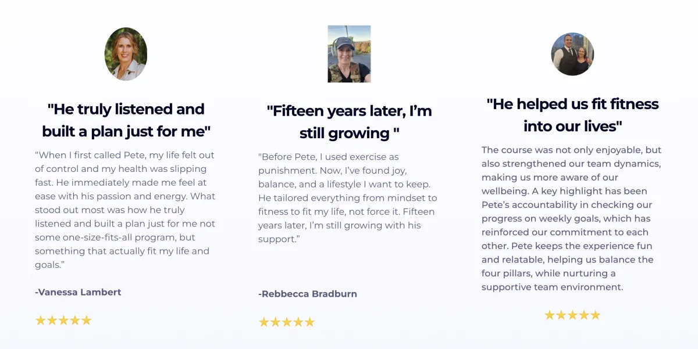Select the "He truly listened and built a plan" heading

click(x=126, y=120)
